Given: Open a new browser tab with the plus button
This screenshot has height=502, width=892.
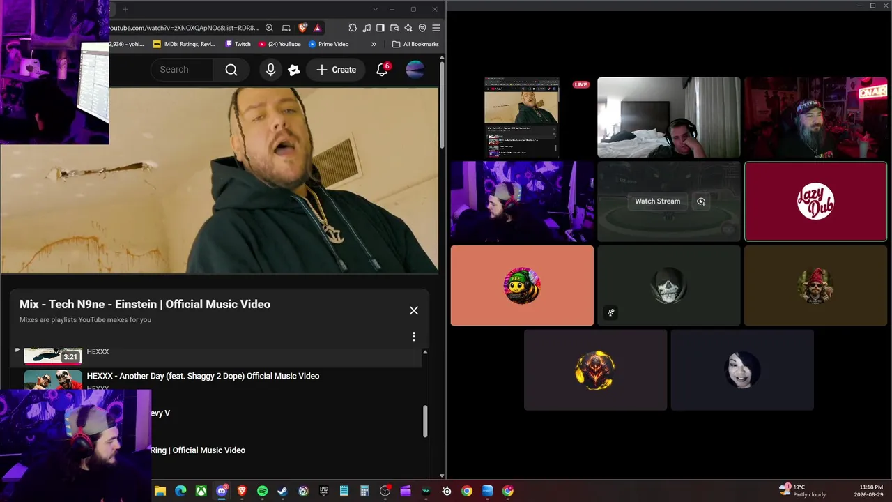Looking at the screenshot, I should 125,9.
